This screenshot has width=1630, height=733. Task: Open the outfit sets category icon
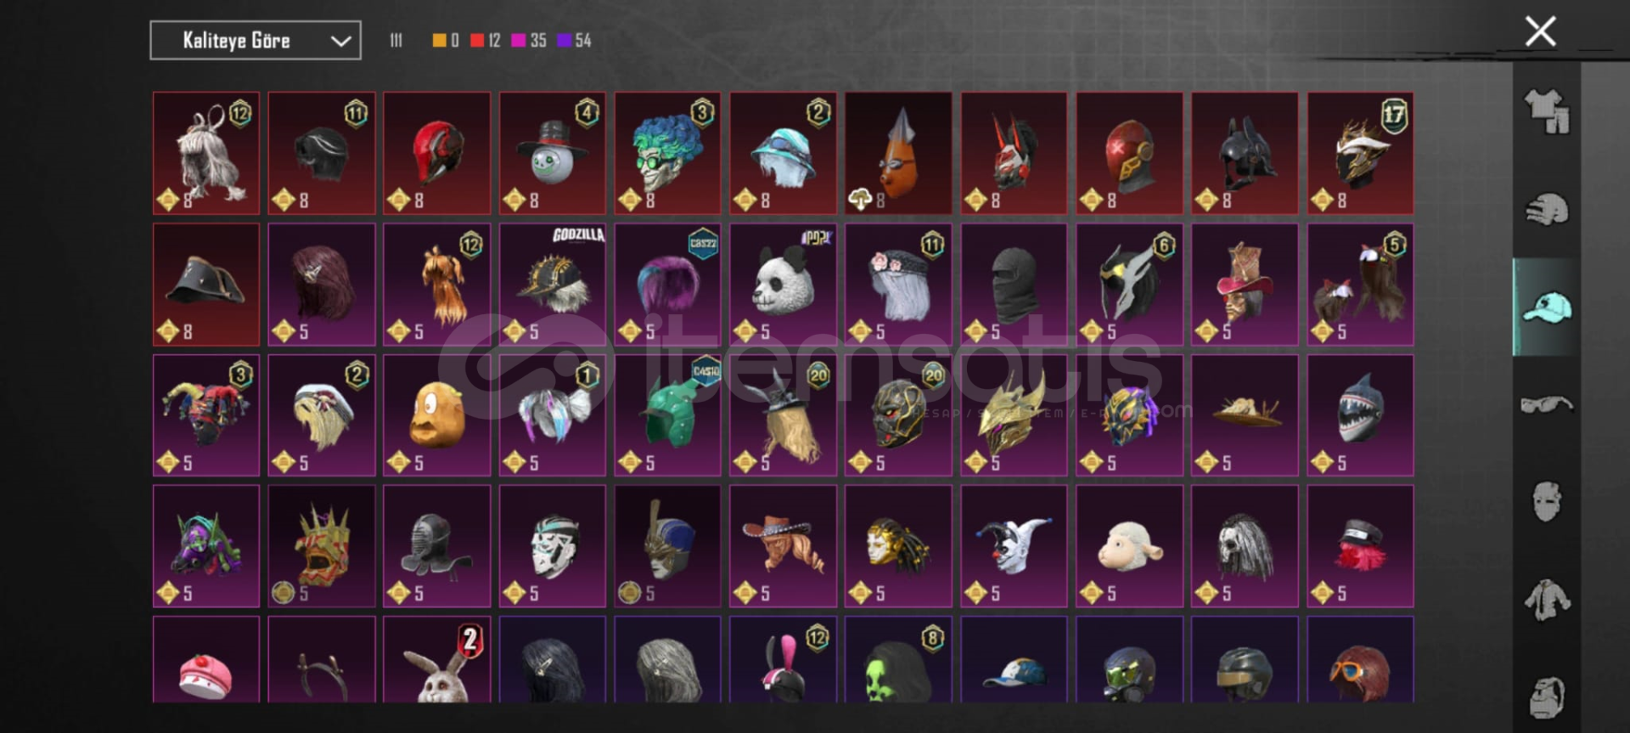(1547, 112)
